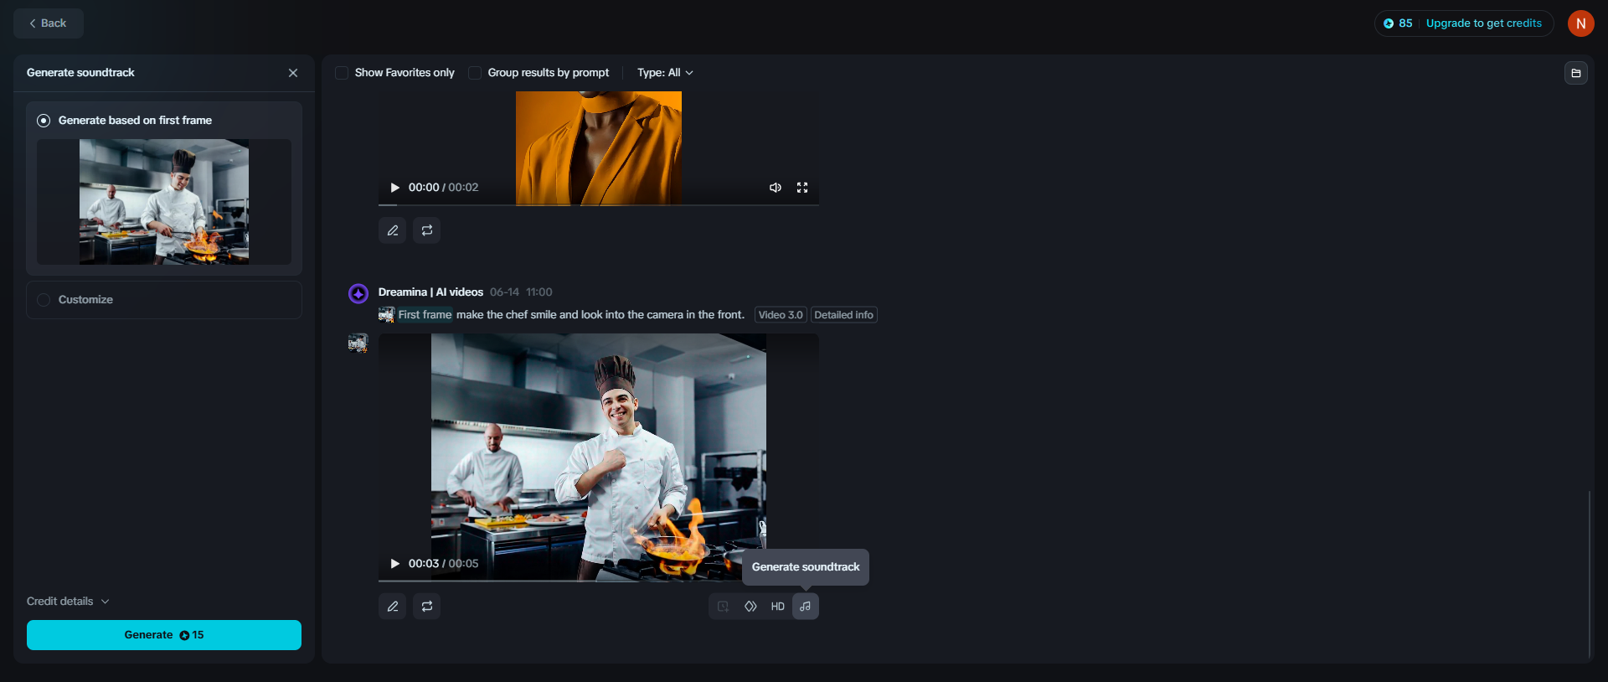Click the chef video preview

(599, 457)
